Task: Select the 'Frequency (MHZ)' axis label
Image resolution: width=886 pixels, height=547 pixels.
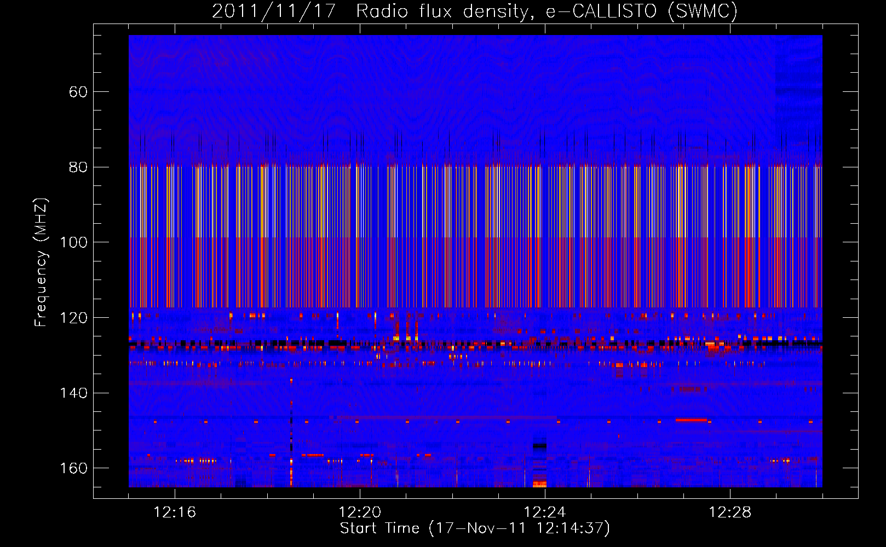Action: [41, 263]
